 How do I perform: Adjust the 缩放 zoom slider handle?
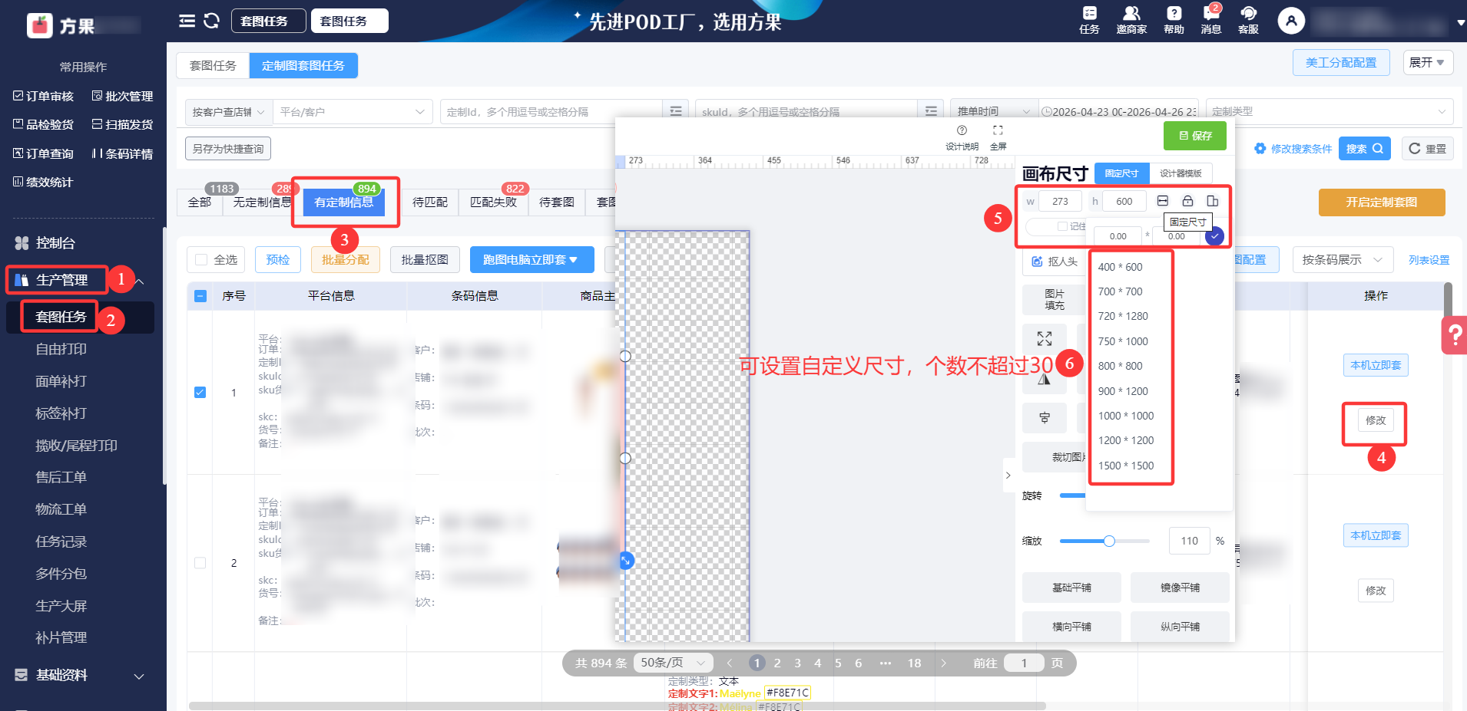pos(1109,541)
